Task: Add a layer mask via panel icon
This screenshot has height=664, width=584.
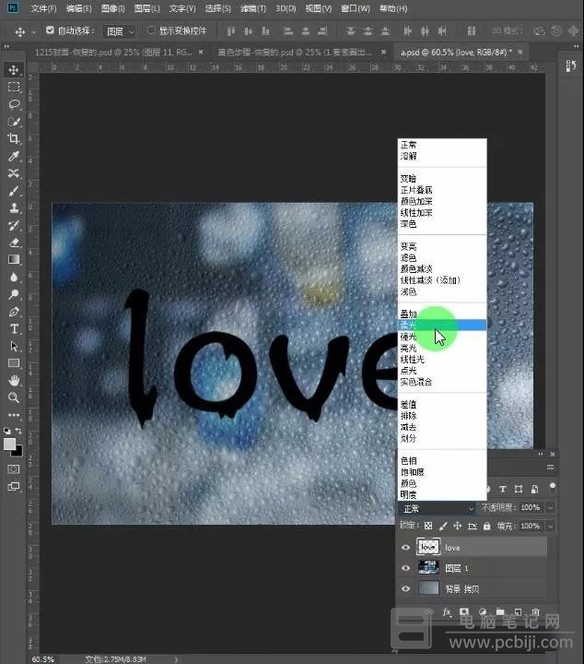Action: pyautogui.click(x=464, y=612)
